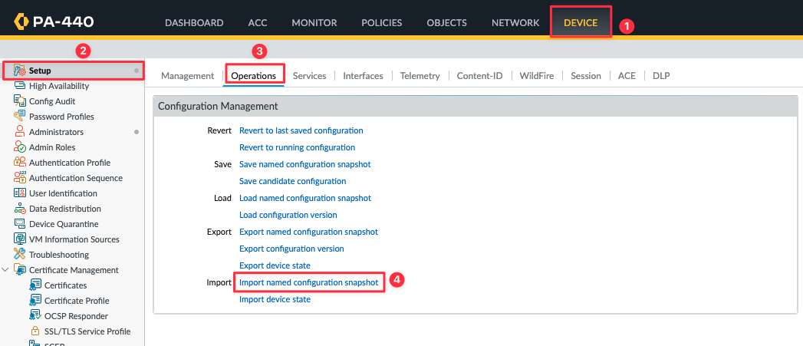Select Authentication Sequence label in sidebar
The image size is (803, 346).
click(x=76, y=179)
